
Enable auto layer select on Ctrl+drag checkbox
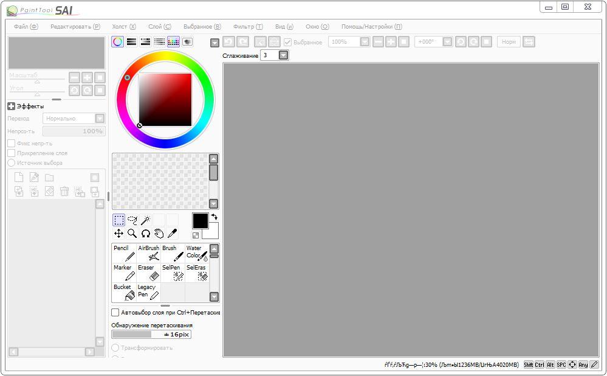(x=115, y=313)
